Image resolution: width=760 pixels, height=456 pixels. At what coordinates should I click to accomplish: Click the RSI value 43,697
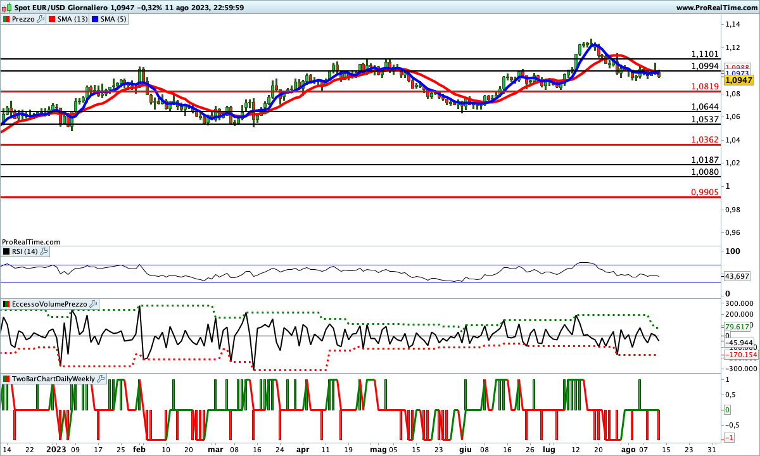point(737,277)
